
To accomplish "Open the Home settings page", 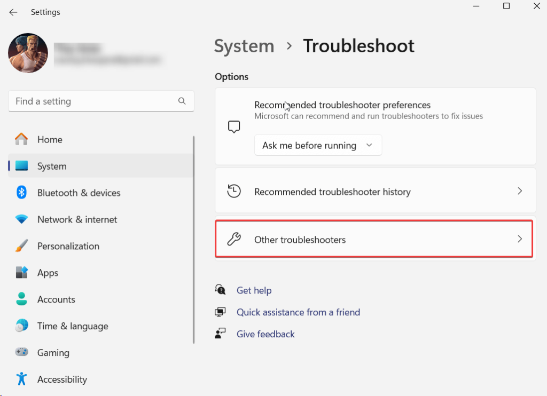I will click(x=50, y=139).
